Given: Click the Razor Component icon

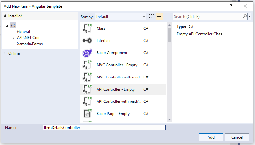Looking at the screenshot, I should pyautogui.click(x=87, y=53).
